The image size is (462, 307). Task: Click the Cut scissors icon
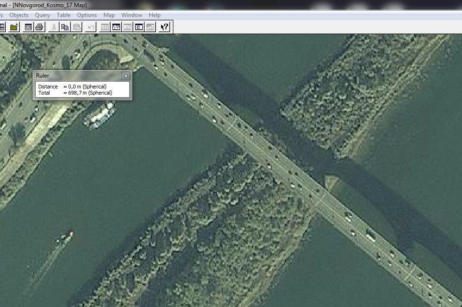[x=54, y=27]
